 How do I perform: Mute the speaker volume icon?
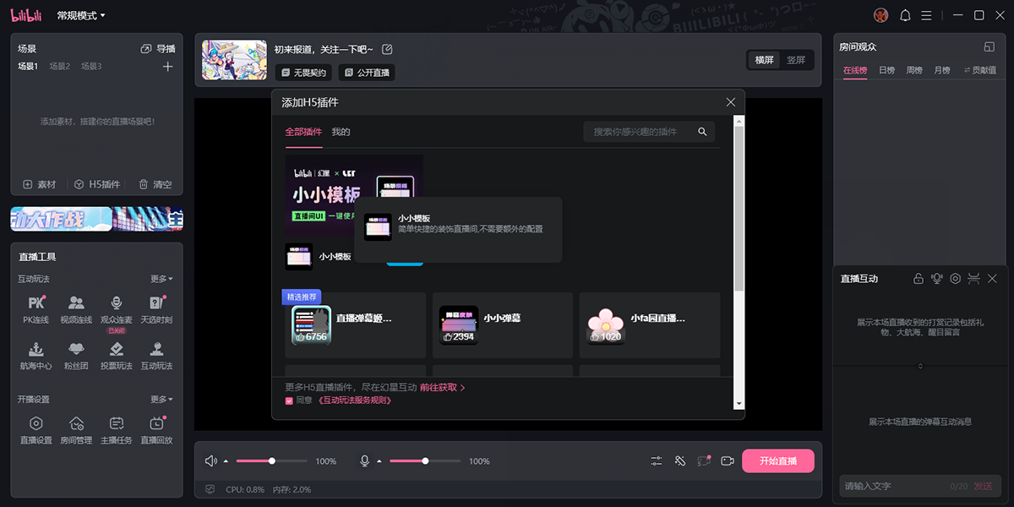pos(211,461)
